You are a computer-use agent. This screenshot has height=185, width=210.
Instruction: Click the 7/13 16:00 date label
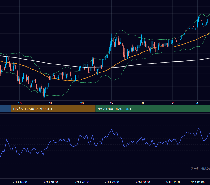tap(20, 182)
